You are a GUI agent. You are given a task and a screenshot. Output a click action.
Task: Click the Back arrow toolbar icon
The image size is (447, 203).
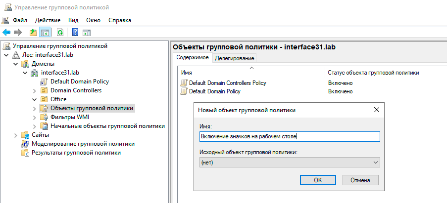[x=6, y=33]
